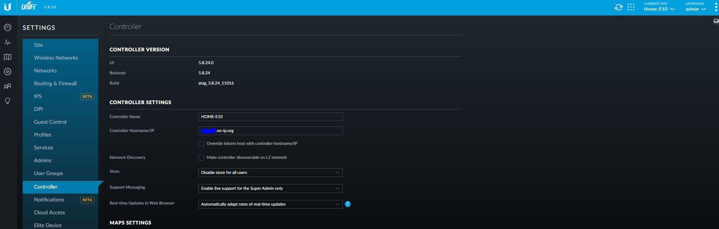Go to Wireless Networks settings
Viewport: 719px width, 229px height.
pos(56,58)
